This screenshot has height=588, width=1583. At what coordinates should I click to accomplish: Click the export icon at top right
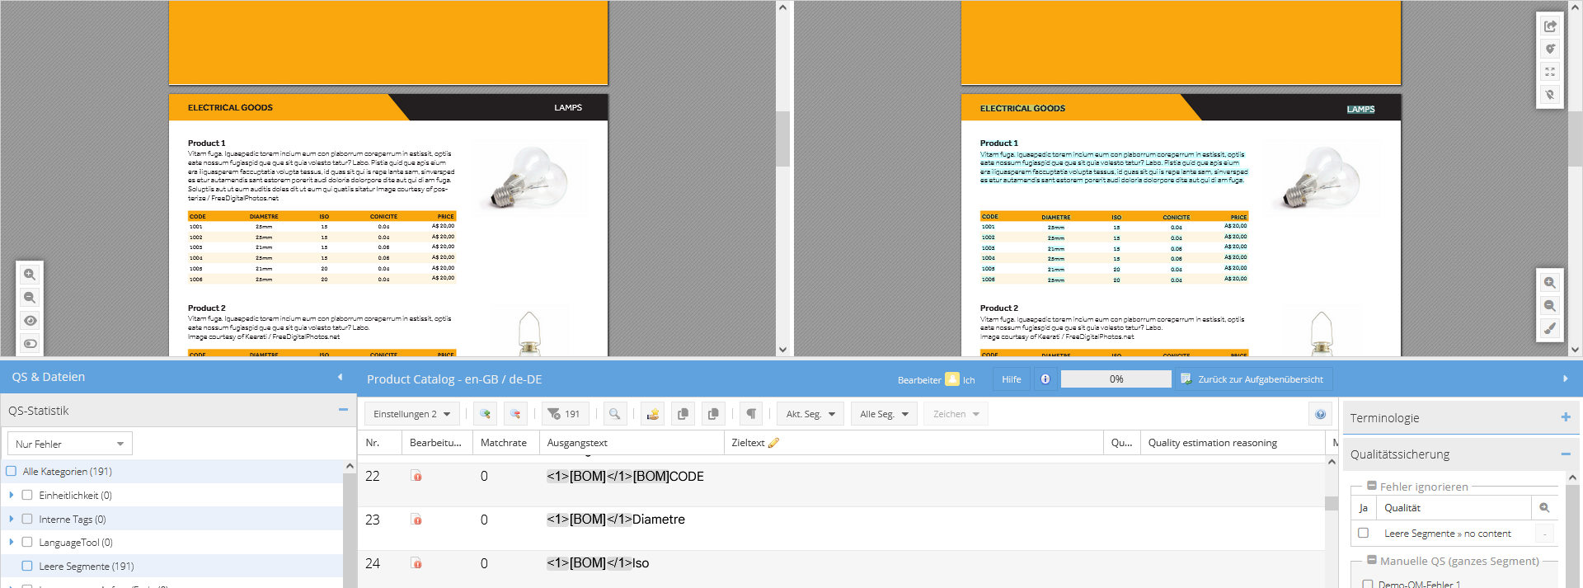pos(1550,26)
